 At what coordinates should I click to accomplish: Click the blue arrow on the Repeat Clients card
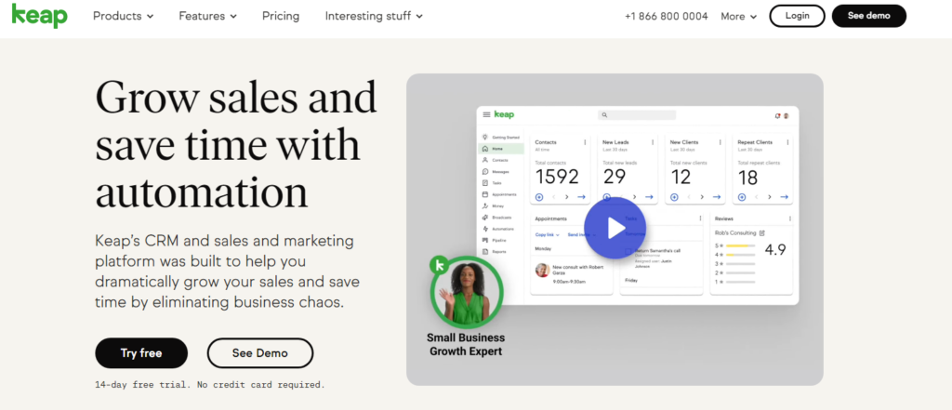pyautogui.click(x=784, y=197)
